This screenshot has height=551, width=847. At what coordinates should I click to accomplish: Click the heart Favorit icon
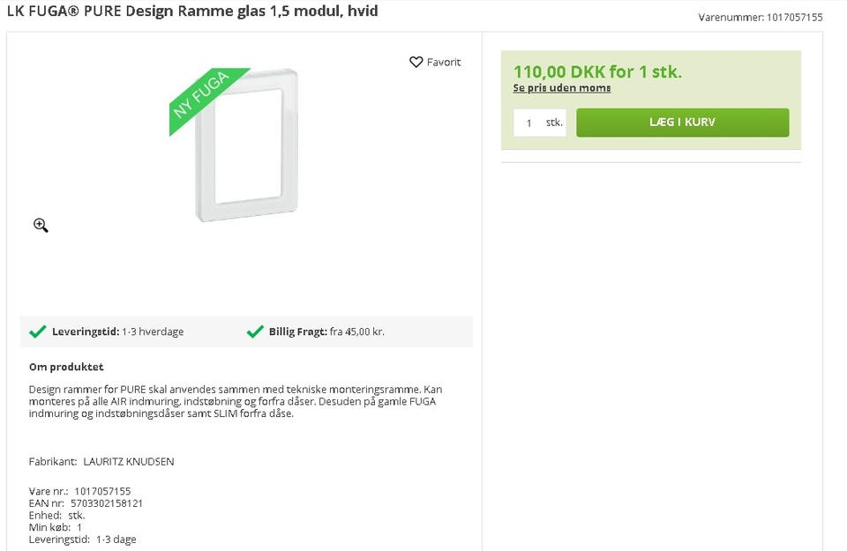(416, 63)
